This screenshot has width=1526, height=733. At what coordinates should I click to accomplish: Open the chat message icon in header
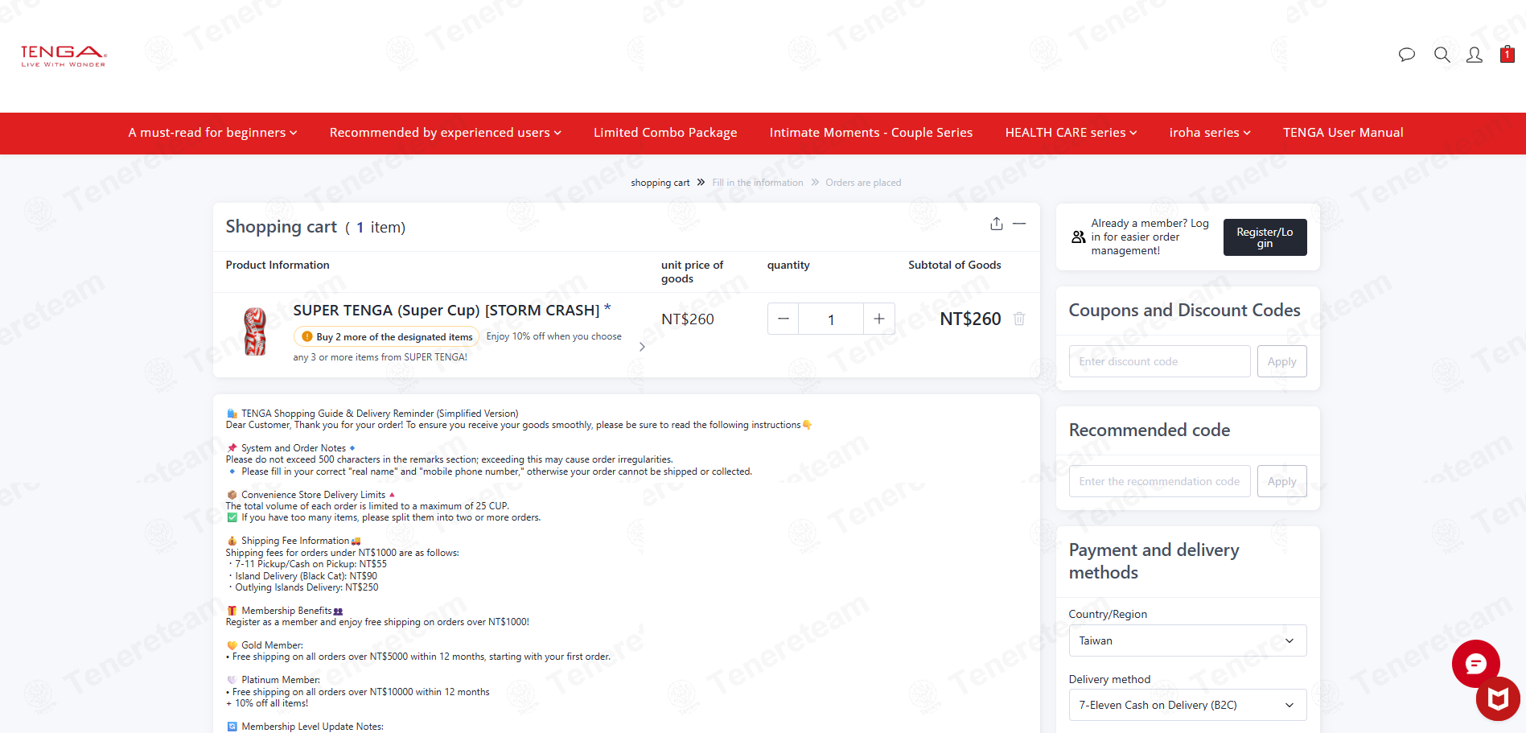1406,55
